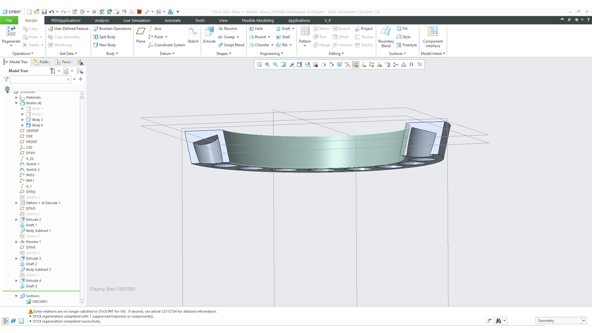Select the Sketch tool in Datum group
The width and height of the screenshot is (592, 333).
pyautogui.click(x=193, y=36)
